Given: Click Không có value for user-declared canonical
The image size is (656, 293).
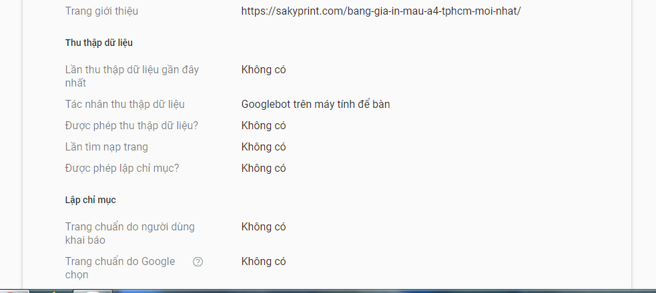Looking at the screenshot, I should pos(264,226).
